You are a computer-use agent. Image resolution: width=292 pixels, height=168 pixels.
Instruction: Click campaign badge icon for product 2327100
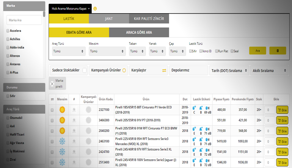[88, 110]
